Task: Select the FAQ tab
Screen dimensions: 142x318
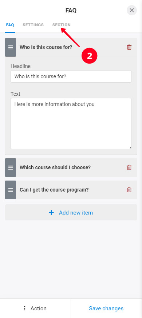Action: click(x=10, y=25)
